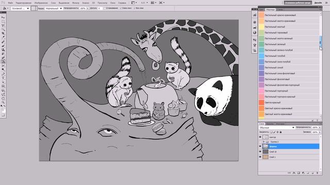Open the Нормальный mode dropdown

coord(61,8)
